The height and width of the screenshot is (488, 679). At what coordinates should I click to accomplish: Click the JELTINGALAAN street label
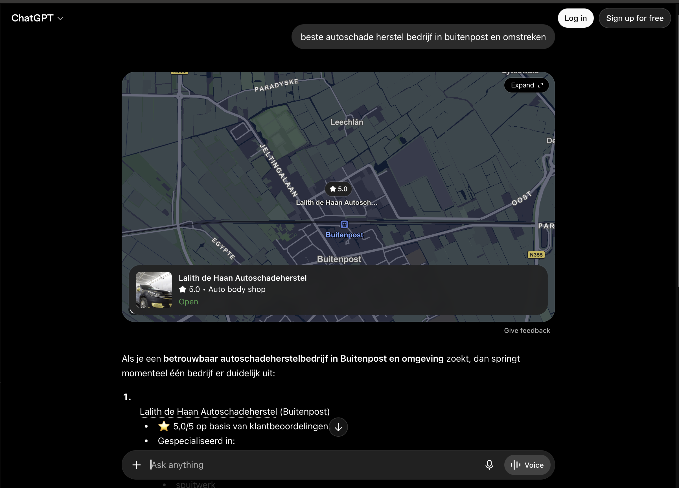[279, 171]
